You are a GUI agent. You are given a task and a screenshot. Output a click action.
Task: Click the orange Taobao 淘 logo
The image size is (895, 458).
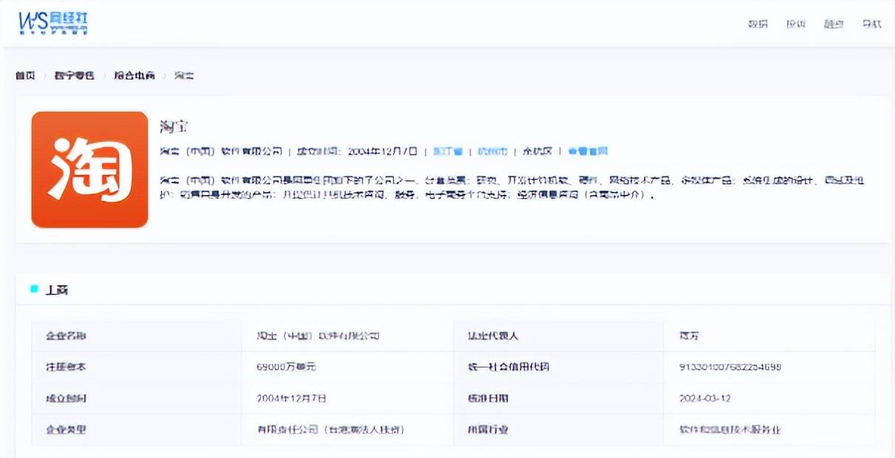pos(89,169)
